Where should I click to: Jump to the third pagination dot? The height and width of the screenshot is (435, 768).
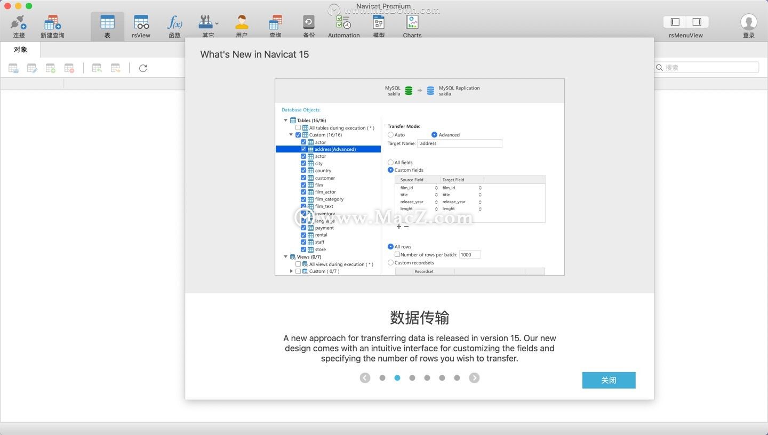[412, 378]
